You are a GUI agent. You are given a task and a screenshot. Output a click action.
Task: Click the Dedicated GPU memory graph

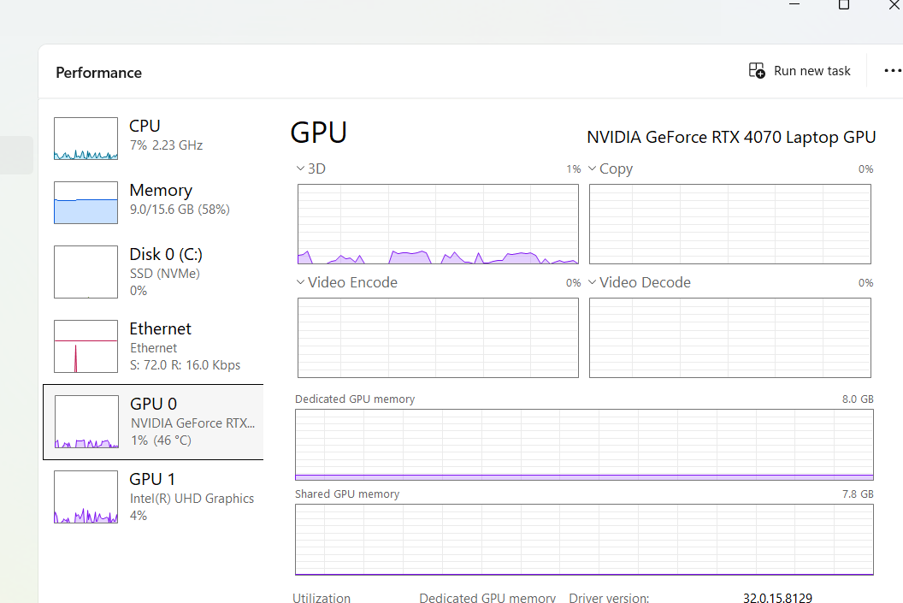point(584,445)
